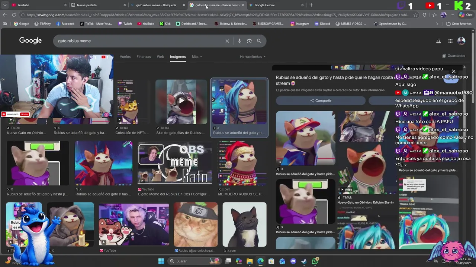This screenshot has width=476, height=267.
Task: Click the Google logo
Action: (x=30, y=41)
